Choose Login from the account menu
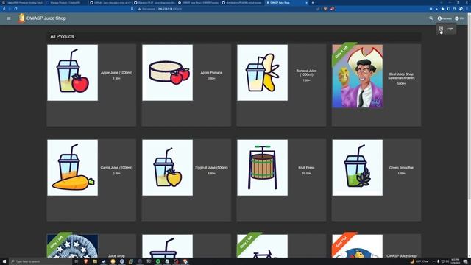 point(447,29)
